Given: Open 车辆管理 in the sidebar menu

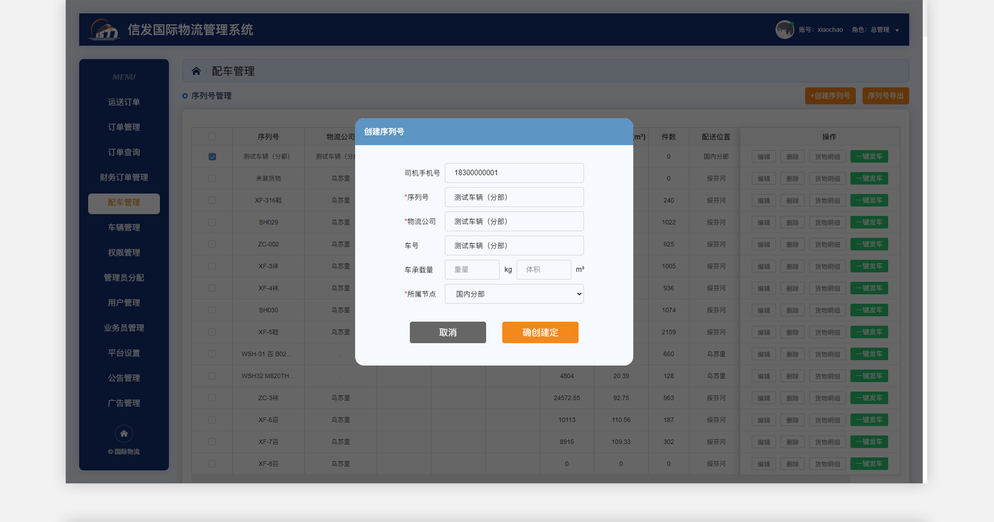Looking at the screenshot, I should pos(124,227).
